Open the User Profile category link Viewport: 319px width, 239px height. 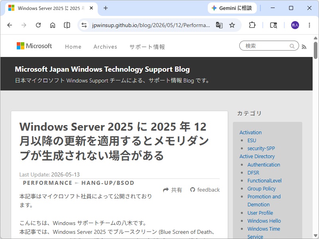[x=260, y=213]
